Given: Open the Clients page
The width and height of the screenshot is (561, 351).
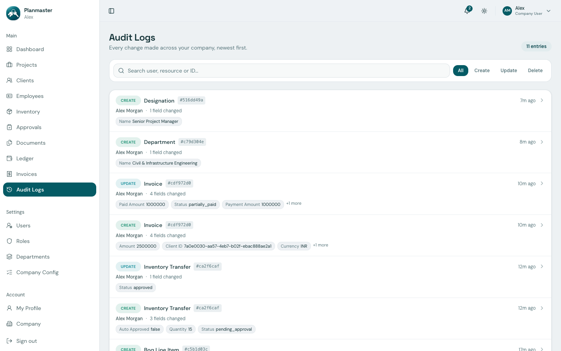Looking at the screenshot, I should 49,80.
